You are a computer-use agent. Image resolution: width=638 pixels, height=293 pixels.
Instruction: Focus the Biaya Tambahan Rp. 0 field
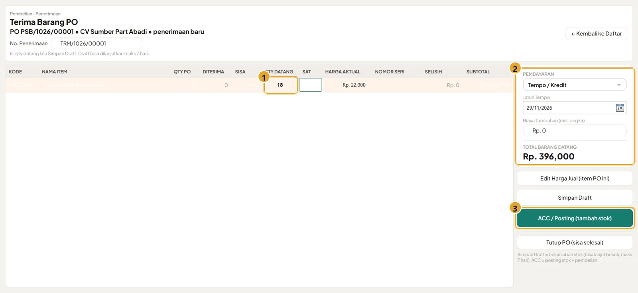(x=575, y=131)
